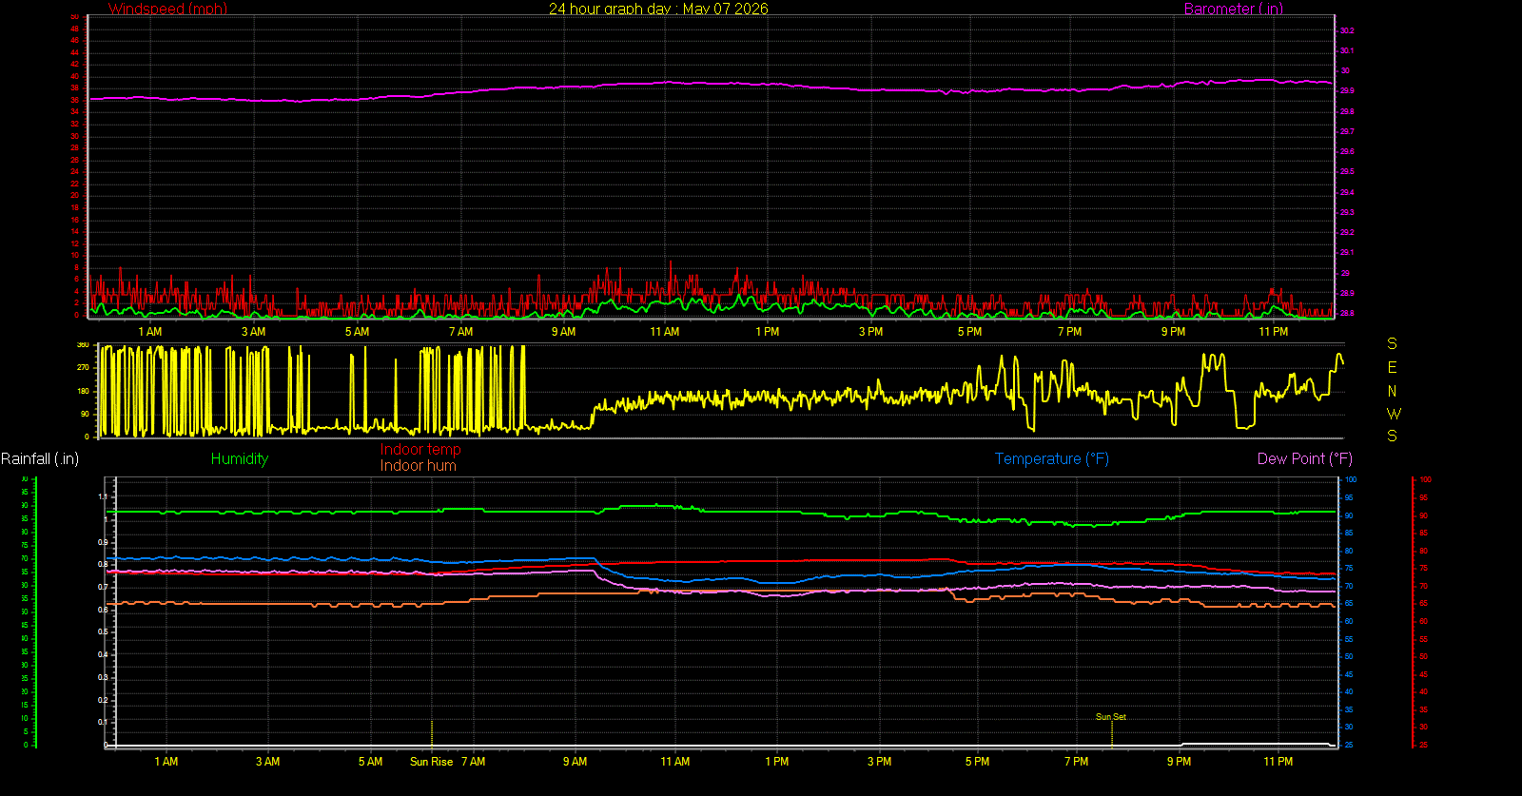Click '29.5' on the barometer scale
Screen dimensions: 1522x796
pyautogui.click(x=1347, y=172)
